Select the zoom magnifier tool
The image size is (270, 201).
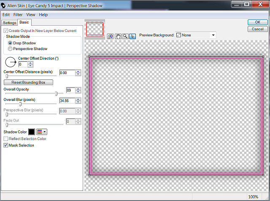coord(125,36)
